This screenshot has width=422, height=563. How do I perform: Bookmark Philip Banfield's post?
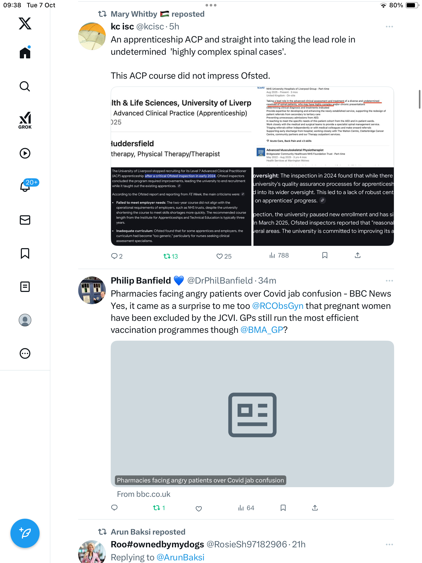click(283, 508)
